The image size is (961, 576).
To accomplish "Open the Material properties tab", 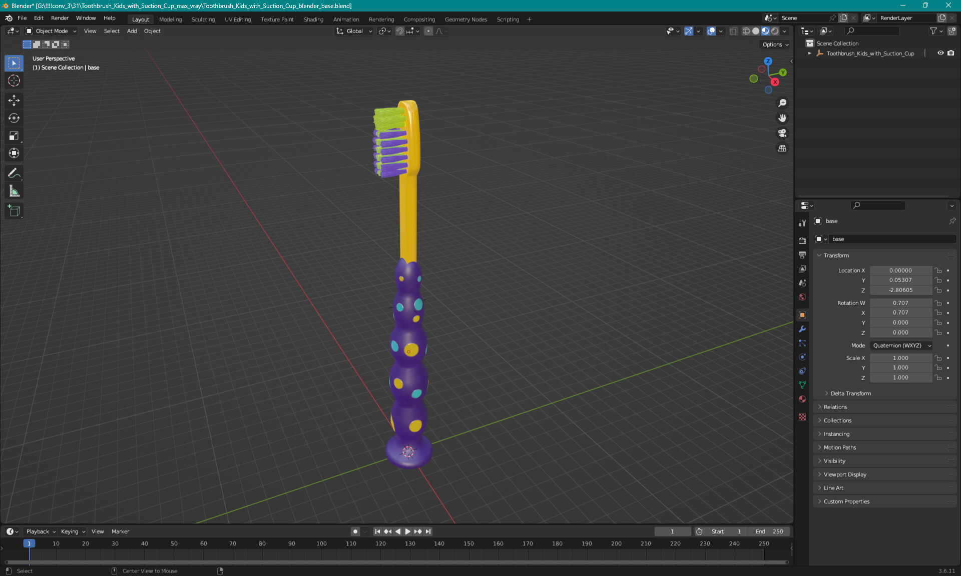I will pos(802,399).
